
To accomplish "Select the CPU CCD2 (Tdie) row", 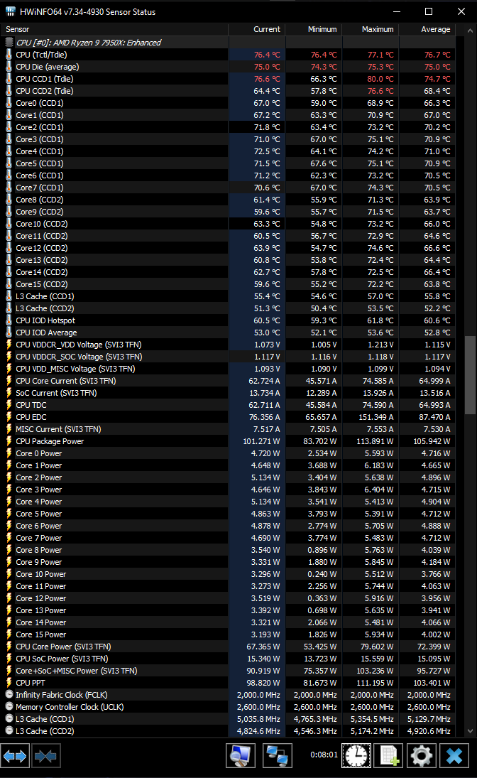I will click(228, 91).
